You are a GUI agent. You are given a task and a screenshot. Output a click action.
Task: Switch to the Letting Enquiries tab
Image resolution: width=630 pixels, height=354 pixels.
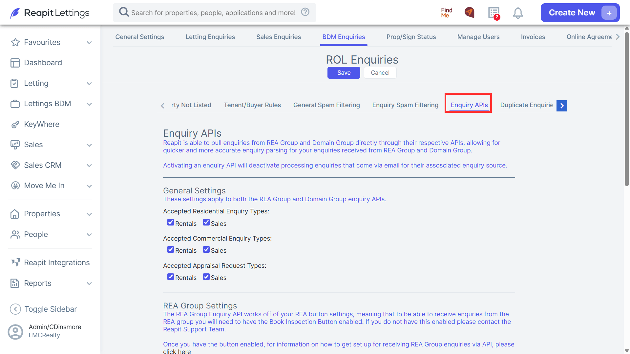(210, 37)
